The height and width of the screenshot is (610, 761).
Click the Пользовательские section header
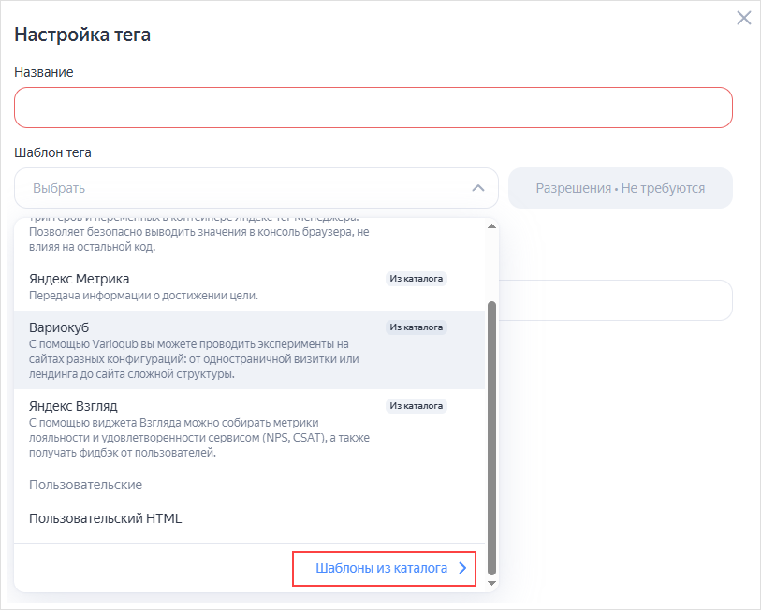(85, 485)
